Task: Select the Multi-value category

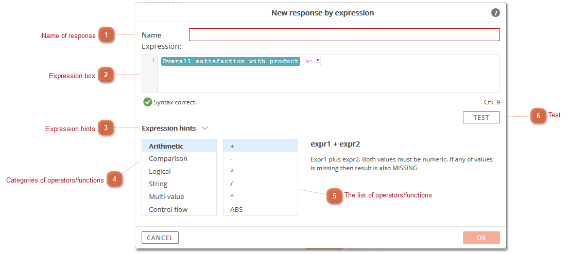Action: tap(179, 197)
